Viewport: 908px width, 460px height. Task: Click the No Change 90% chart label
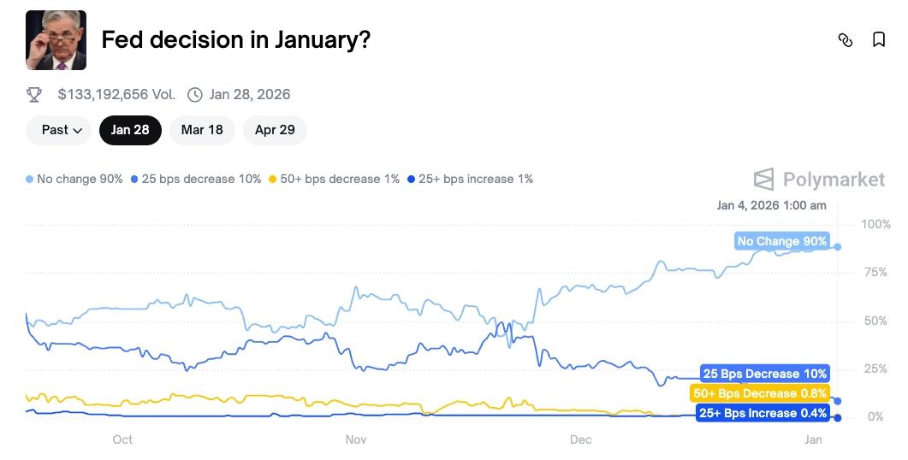click(781, 241)
